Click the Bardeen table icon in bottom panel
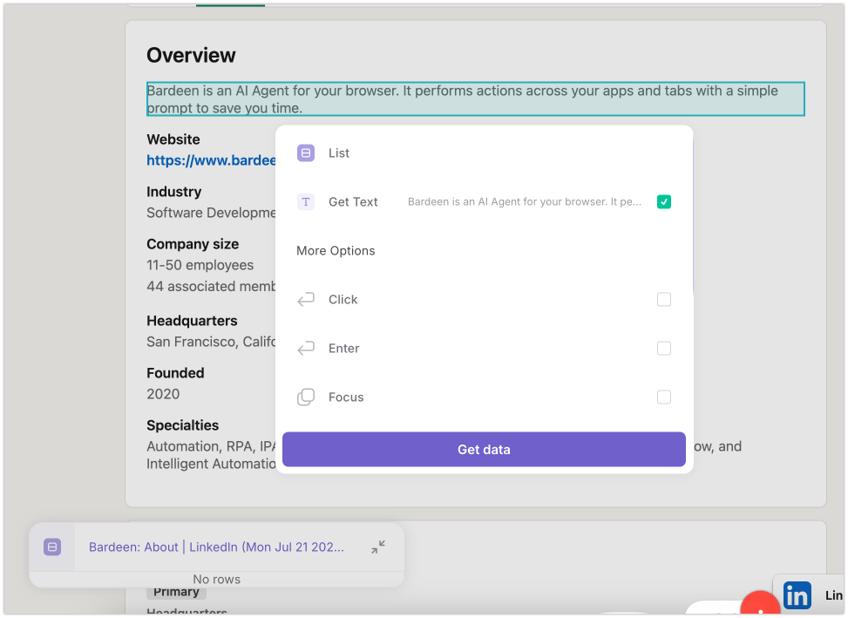This screenshot has width=848, height=618. (x=52, y=547)
